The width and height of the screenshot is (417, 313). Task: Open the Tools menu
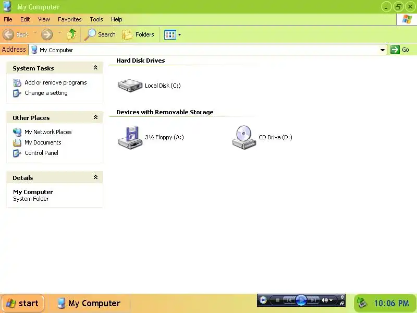(x=96, y=19)
